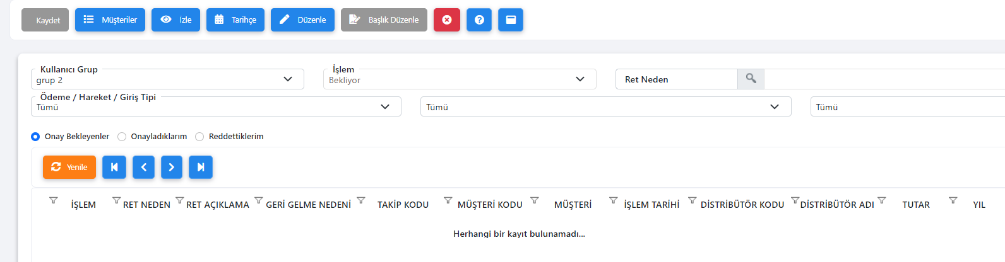Sort by MÜŞTERİ column header

573,205
